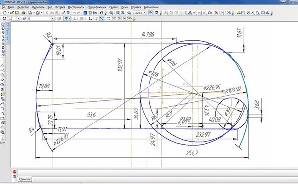Open the Вставка menu
Viewport: 298px width, 184px height.
[x=60, y=7]
